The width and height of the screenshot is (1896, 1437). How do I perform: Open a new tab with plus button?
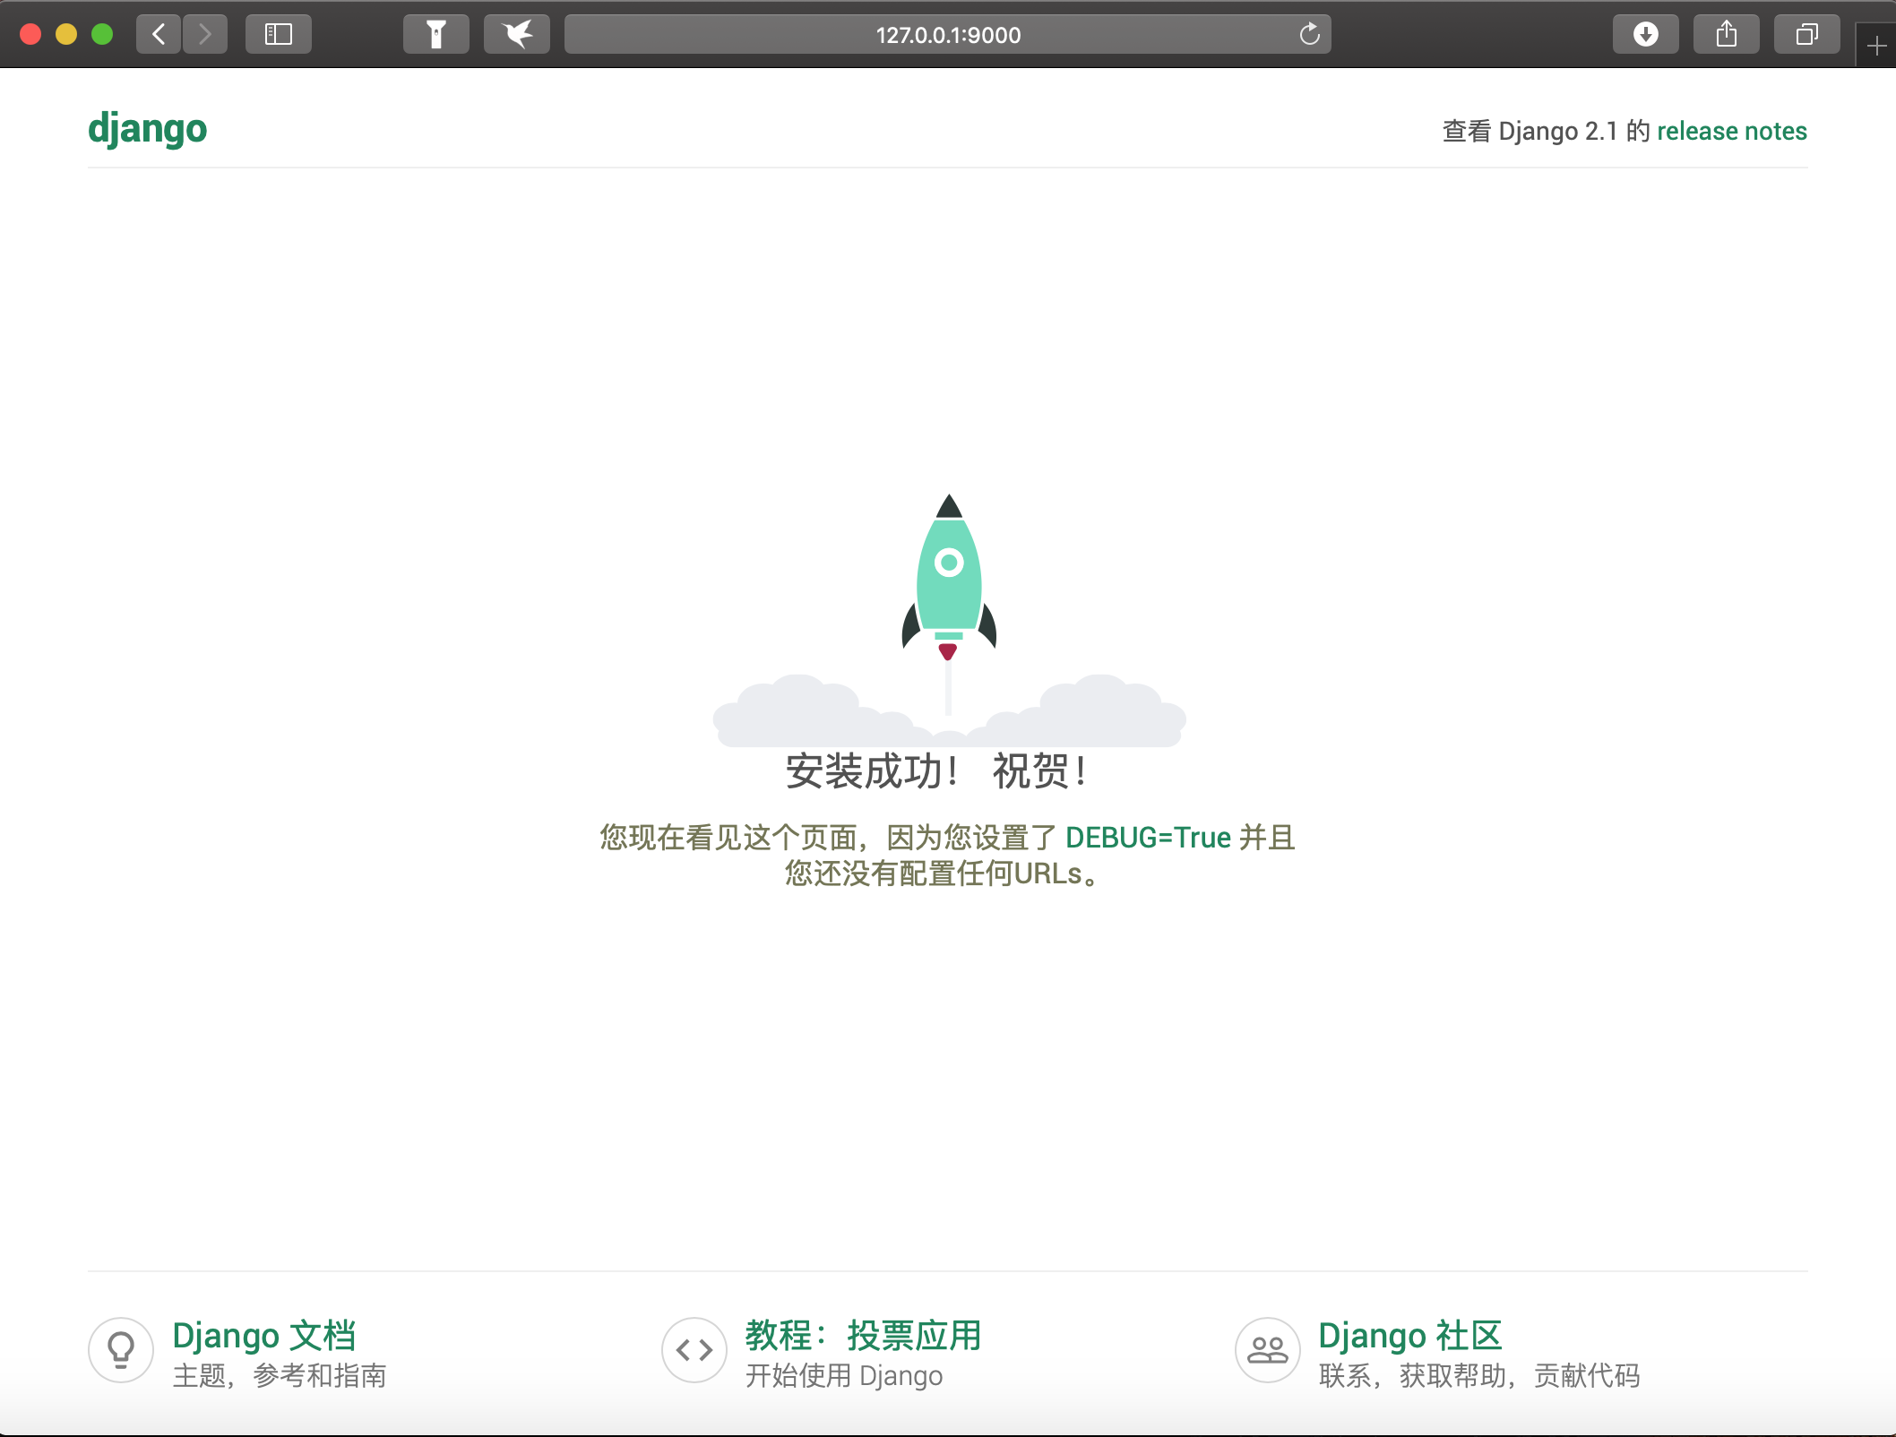pos(1877,47)
